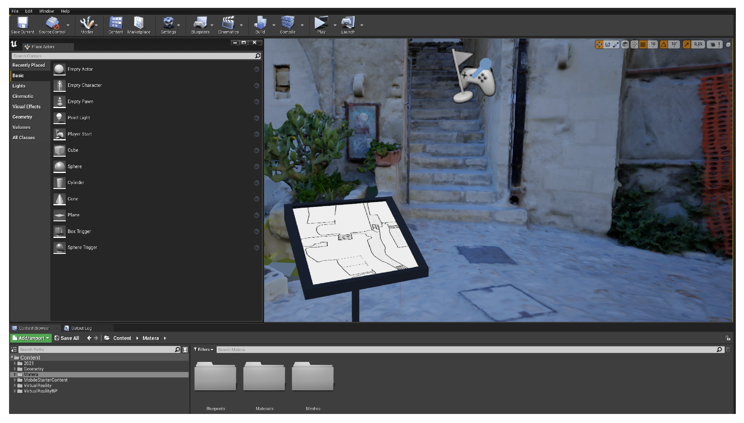Select the rotate transform gizmo tool
Image resolution: width=744 pixels, height=423 pixels.
coord(607,45)
